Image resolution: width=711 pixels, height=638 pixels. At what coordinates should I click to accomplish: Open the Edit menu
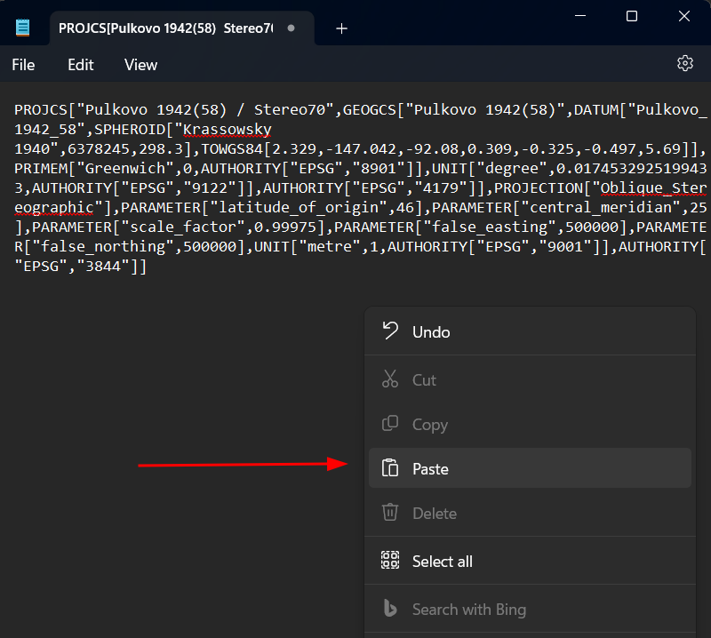[81, 65]
